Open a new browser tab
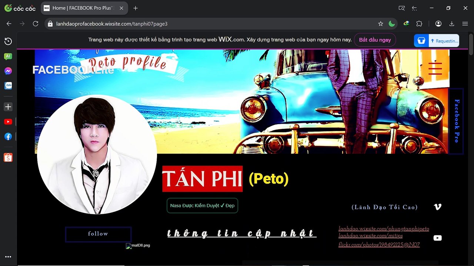This screenshot has height=266, width=474. point(136,8)
